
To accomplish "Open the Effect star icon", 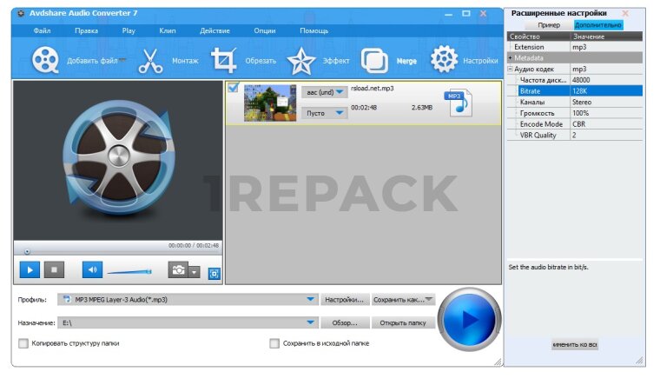I will pos(301,60).
